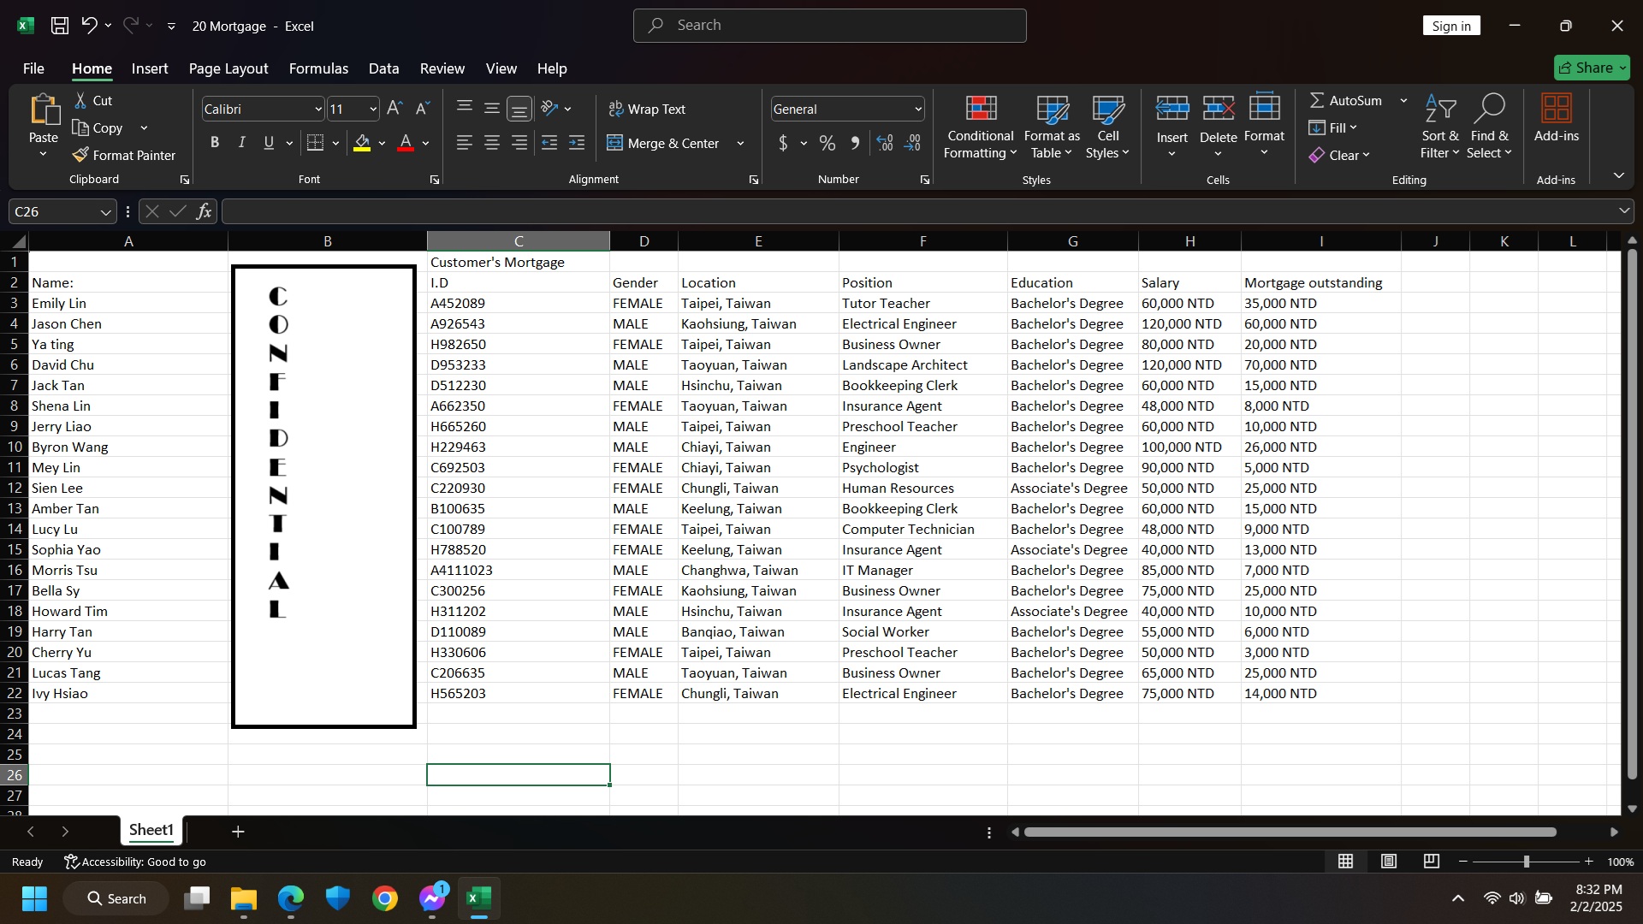Open the font name dropdown
Viewport: 1643px width, 924px height.
click(x=318, y=109)
